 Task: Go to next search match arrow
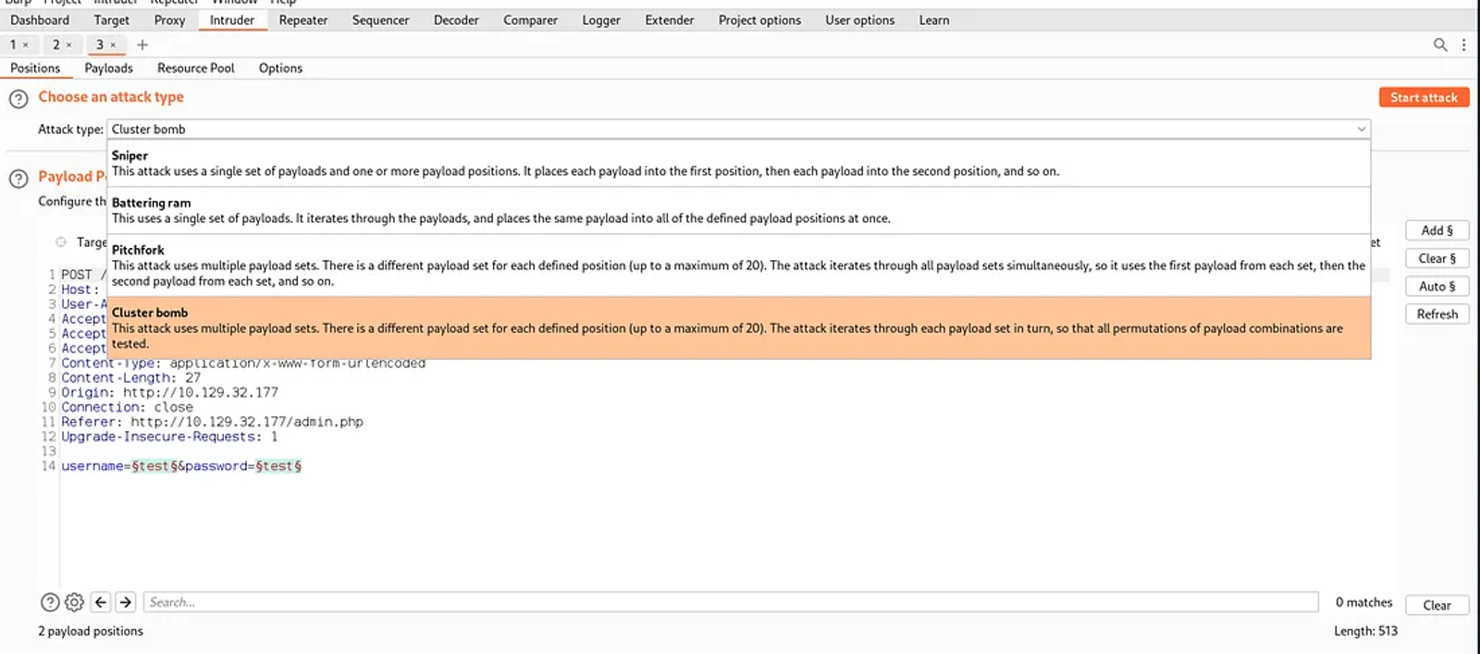coord(126,602)
